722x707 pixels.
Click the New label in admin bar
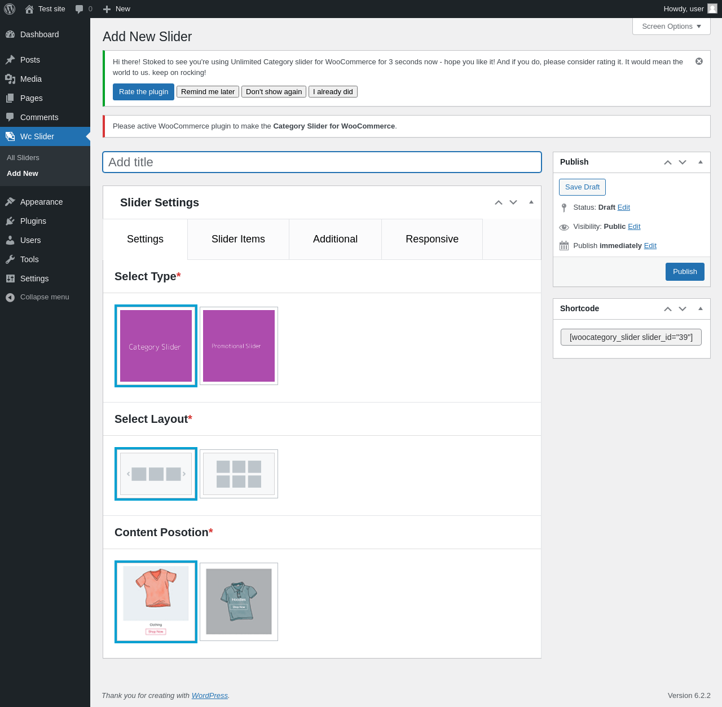(123, 9)
